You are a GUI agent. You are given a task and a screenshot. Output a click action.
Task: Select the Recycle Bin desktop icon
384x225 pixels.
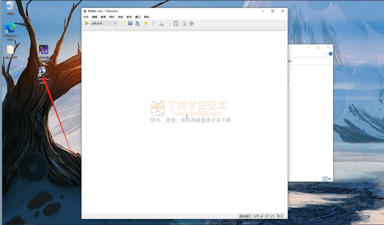point(10,8)
